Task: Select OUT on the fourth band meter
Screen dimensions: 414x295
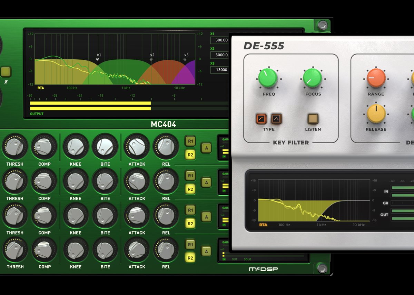Action: tap(235, 259)
